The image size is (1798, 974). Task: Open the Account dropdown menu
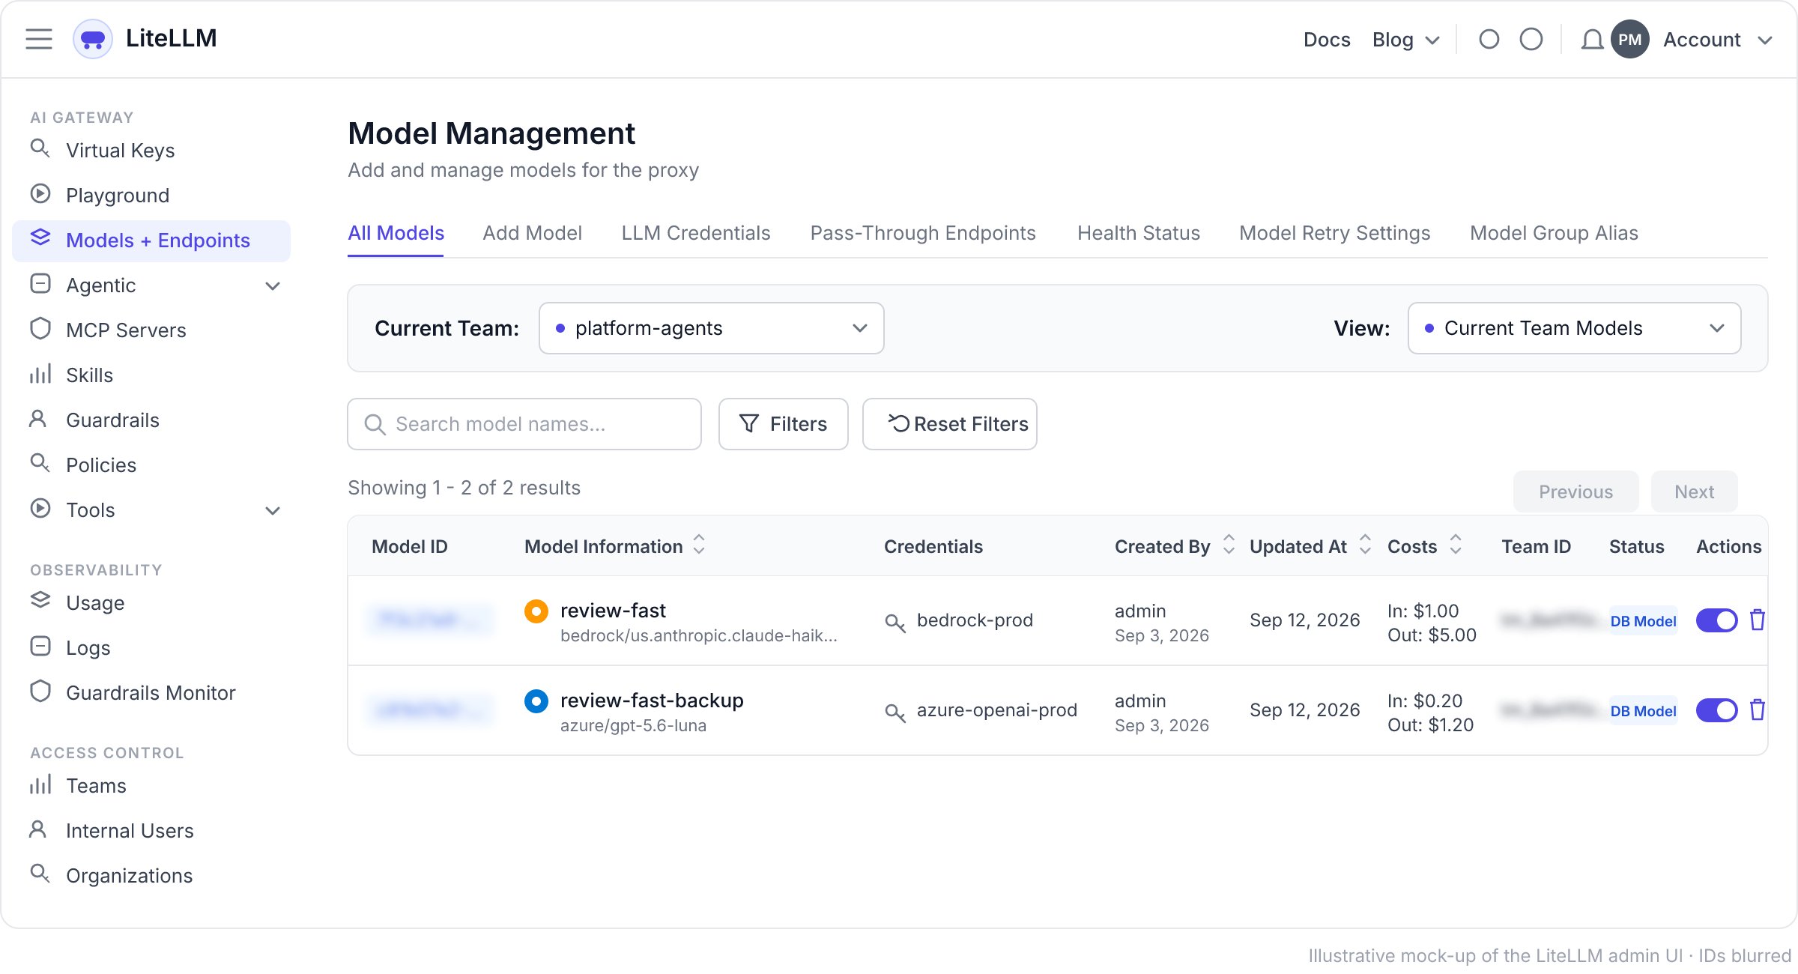(x=1718, y=40)
